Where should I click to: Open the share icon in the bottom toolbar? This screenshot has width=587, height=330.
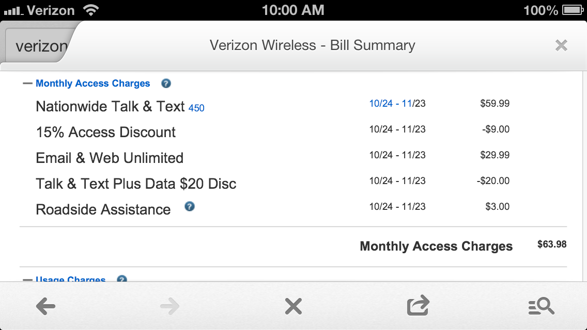pos(418,305)
